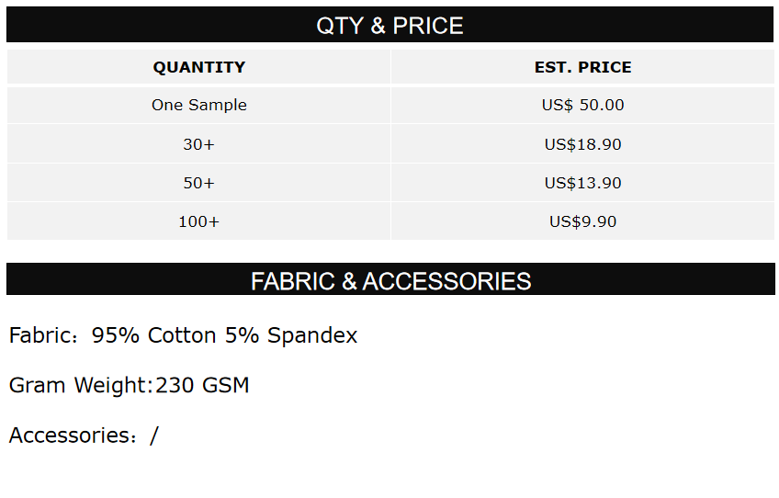Select the EST. PRICE column header
The height and width of the screenshot is (498, 779).
coord(582,67)
